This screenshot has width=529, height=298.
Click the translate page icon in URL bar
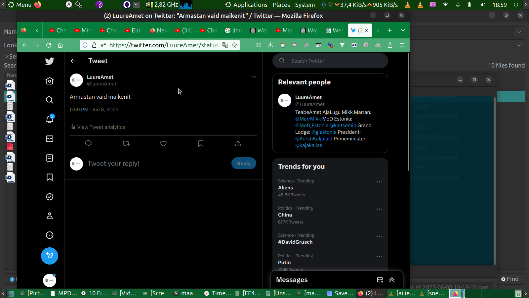click(x=225, y=45)
